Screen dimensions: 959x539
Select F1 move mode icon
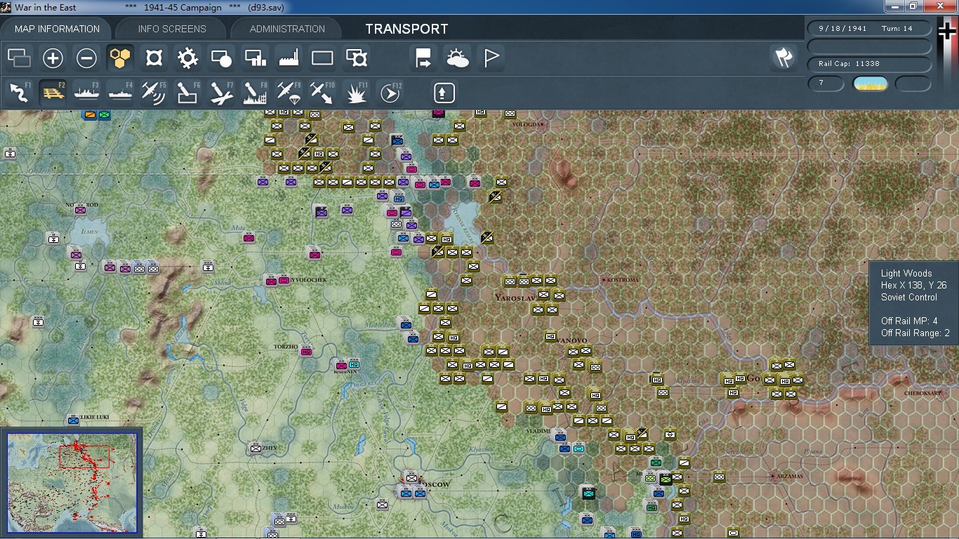(19, 93)
